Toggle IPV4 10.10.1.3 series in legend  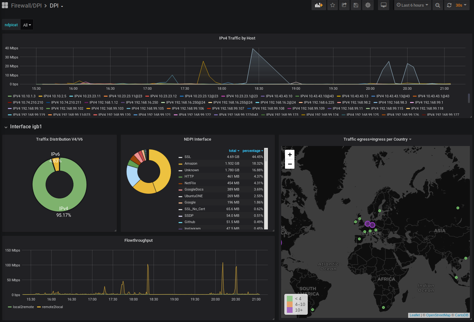tap(24, 96)
